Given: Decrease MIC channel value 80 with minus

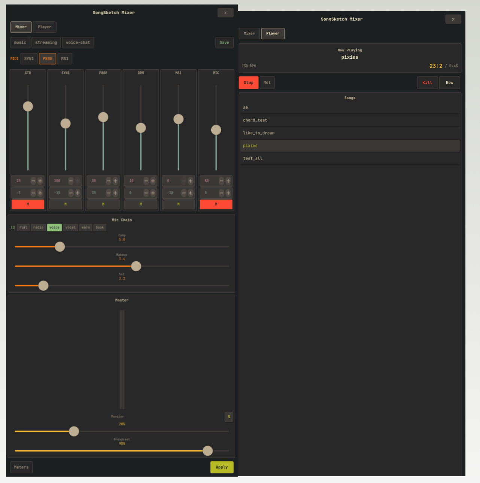Looking at the screenshot, I should pos(221,181).
